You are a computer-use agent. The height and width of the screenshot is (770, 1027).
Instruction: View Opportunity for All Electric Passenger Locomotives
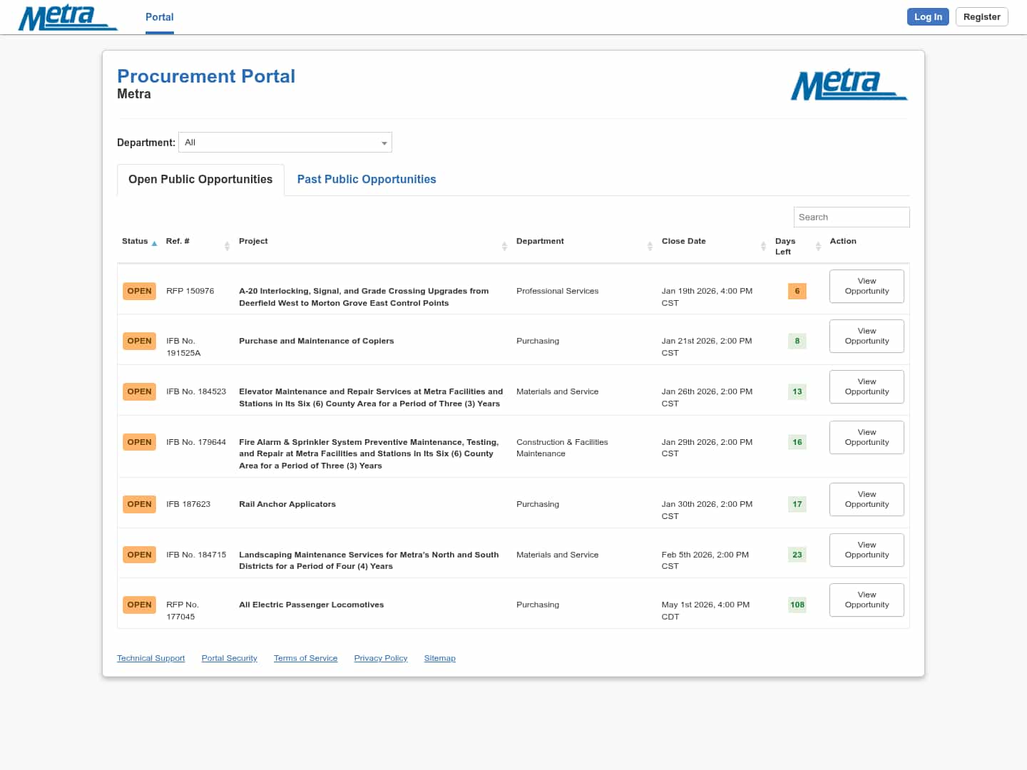(x=867, y=600)
